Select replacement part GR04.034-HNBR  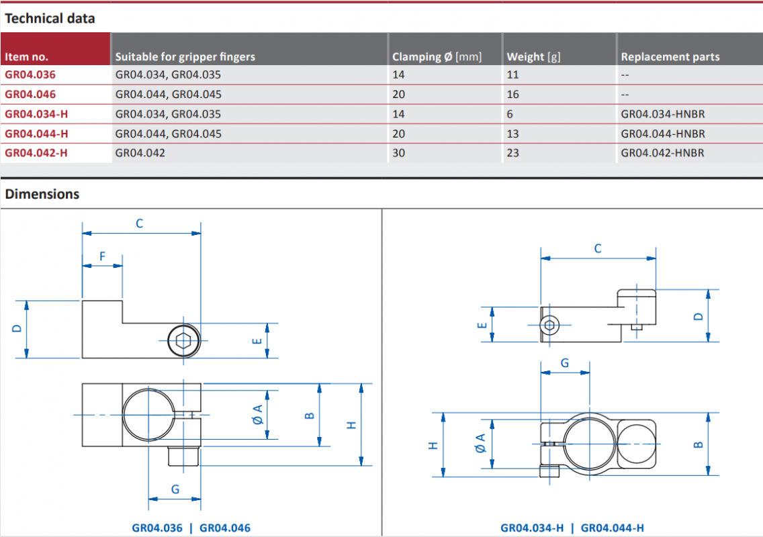(x=663, y=114)
